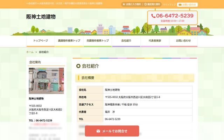Click the phone icon beside 06-6472-5239
Viewport: 224px width, 140px height.
tap(153, 16)
